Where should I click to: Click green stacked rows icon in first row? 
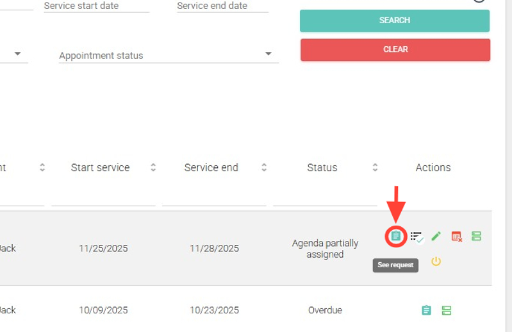click(476, 237)
